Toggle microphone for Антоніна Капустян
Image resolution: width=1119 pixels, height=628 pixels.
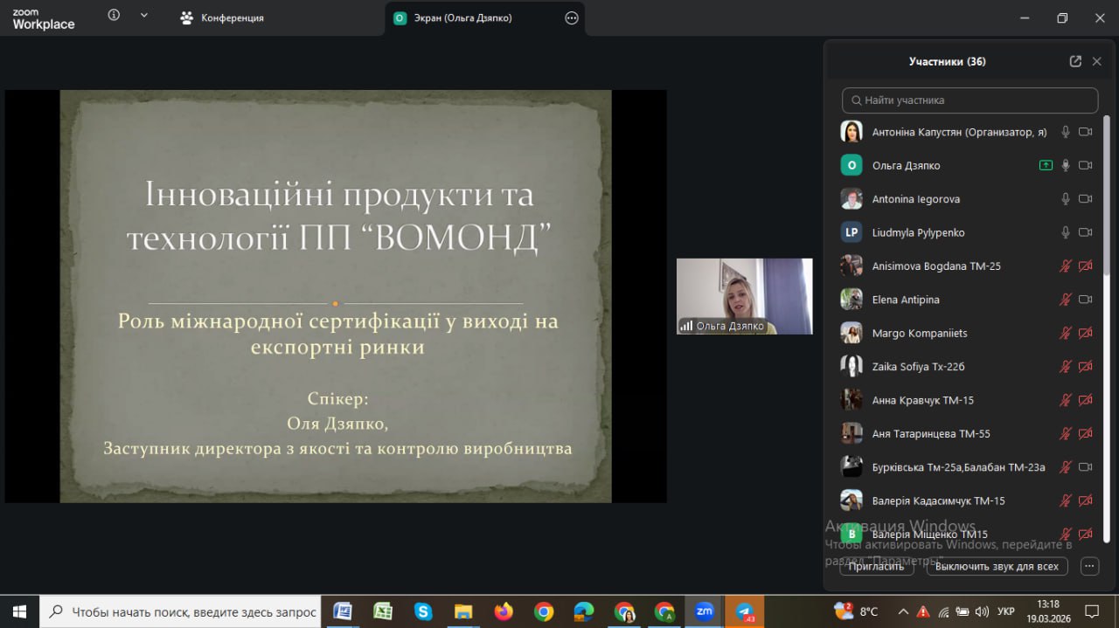pos(1065,132)
